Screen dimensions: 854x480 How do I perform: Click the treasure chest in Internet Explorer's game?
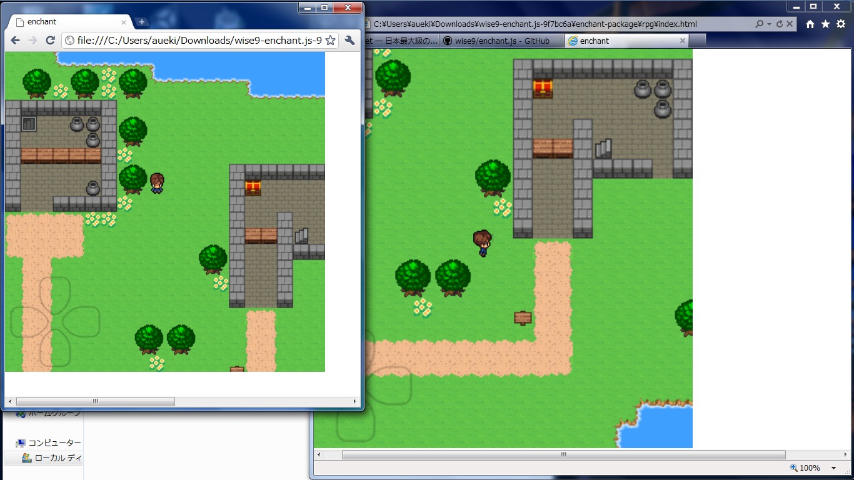(543, 89)
